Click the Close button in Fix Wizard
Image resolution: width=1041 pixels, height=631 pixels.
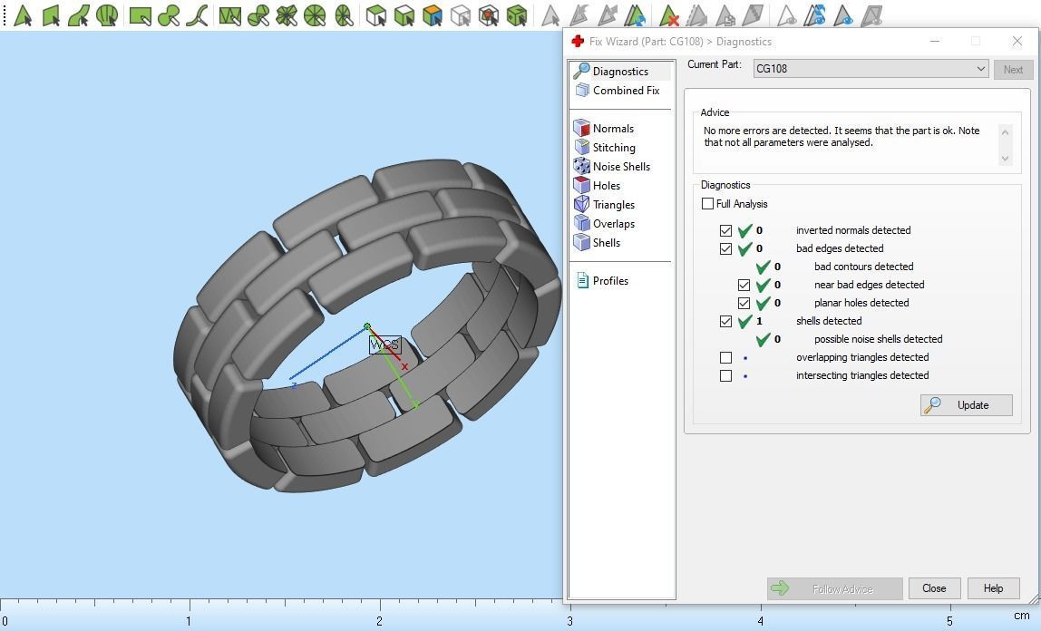[934, 587]
